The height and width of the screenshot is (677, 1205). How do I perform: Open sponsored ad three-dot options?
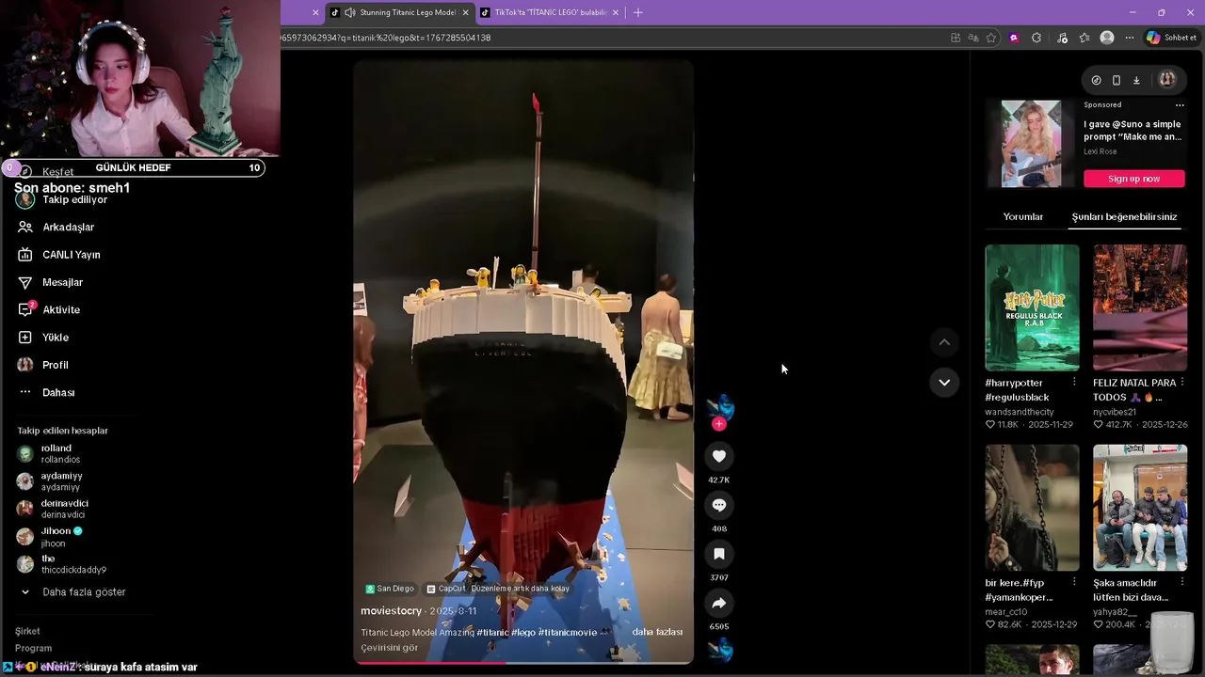point(1180,105)
